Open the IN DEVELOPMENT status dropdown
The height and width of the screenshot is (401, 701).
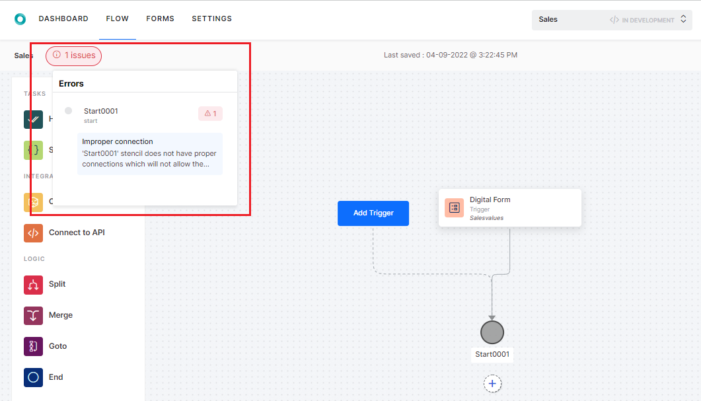tap(648, 19)
